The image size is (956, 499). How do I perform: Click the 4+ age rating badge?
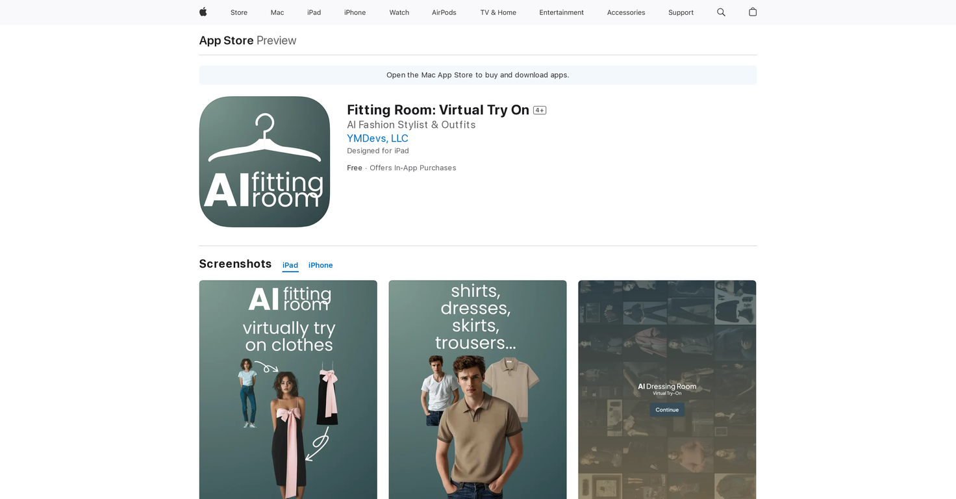point(539,110)
